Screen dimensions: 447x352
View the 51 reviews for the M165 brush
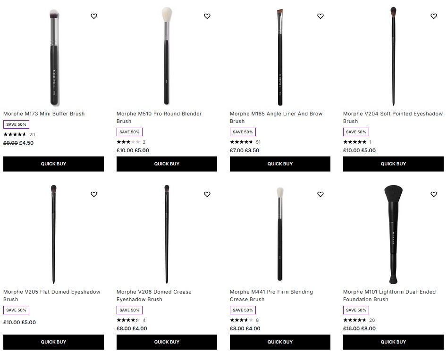pyautogui.click(x=260, y=142)
